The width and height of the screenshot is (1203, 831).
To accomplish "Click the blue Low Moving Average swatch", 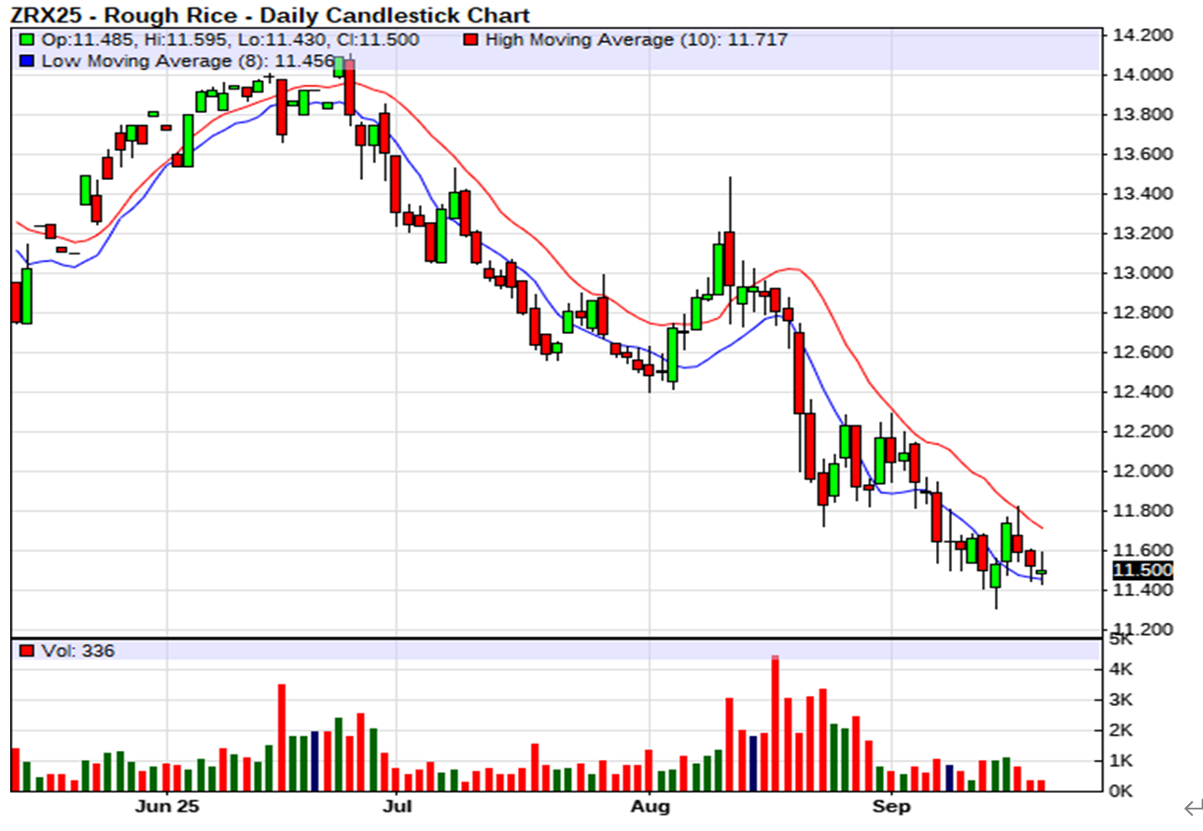I will coord(27,61).
